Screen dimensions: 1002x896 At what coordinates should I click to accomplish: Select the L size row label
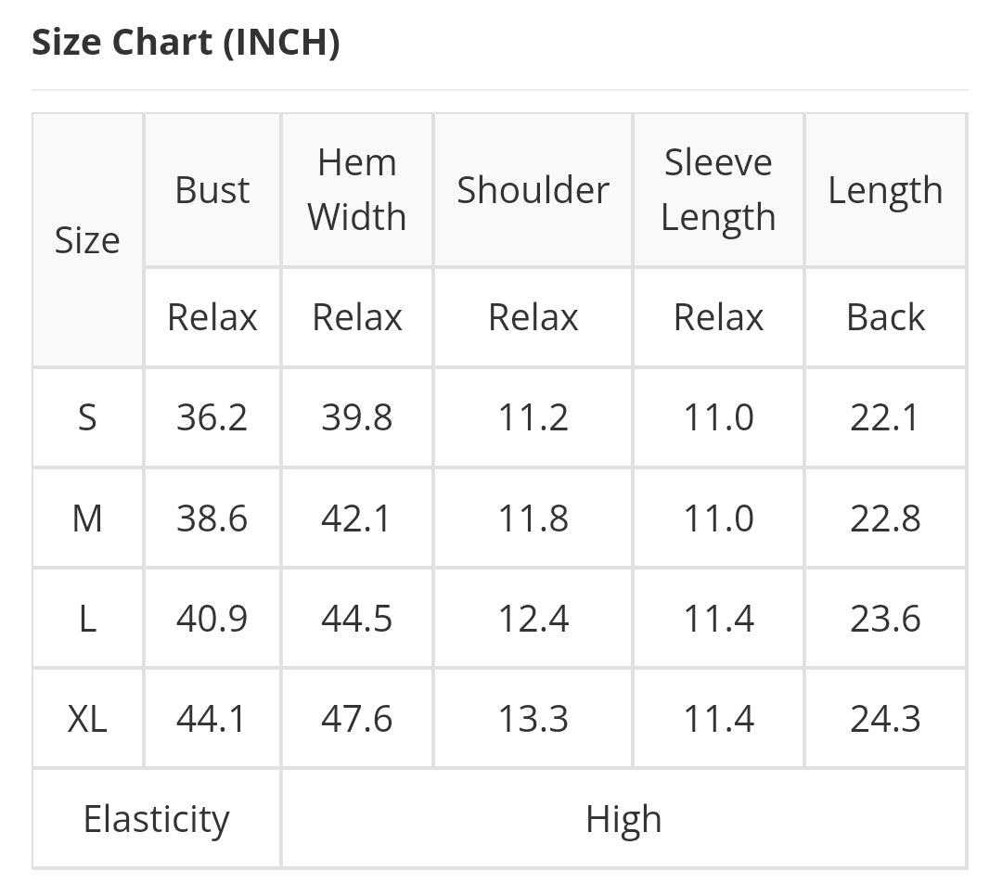[x=87, y=618]
